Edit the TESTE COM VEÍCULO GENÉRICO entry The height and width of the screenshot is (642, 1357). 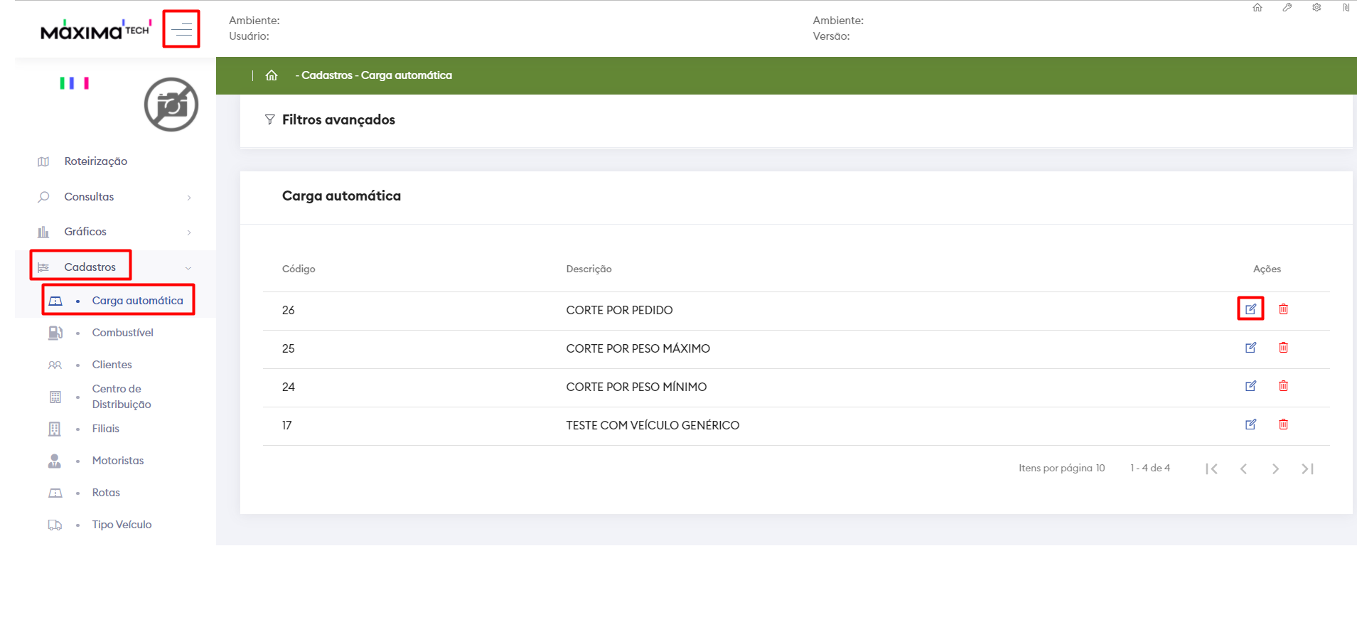pos(1251,424)
